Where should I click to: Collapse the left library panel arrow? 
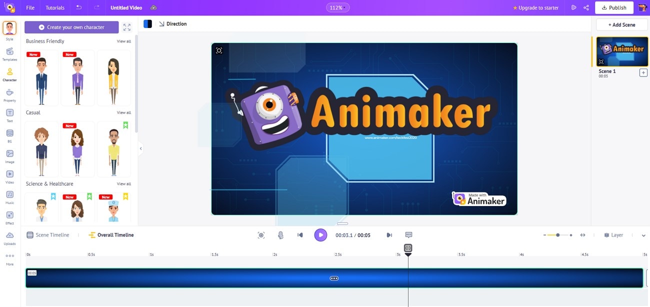pyautogui.click(x=140, y=148)
